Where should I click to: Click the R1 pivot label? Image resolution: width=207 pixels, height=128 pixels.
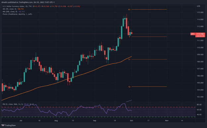click(x=129, y=10)
